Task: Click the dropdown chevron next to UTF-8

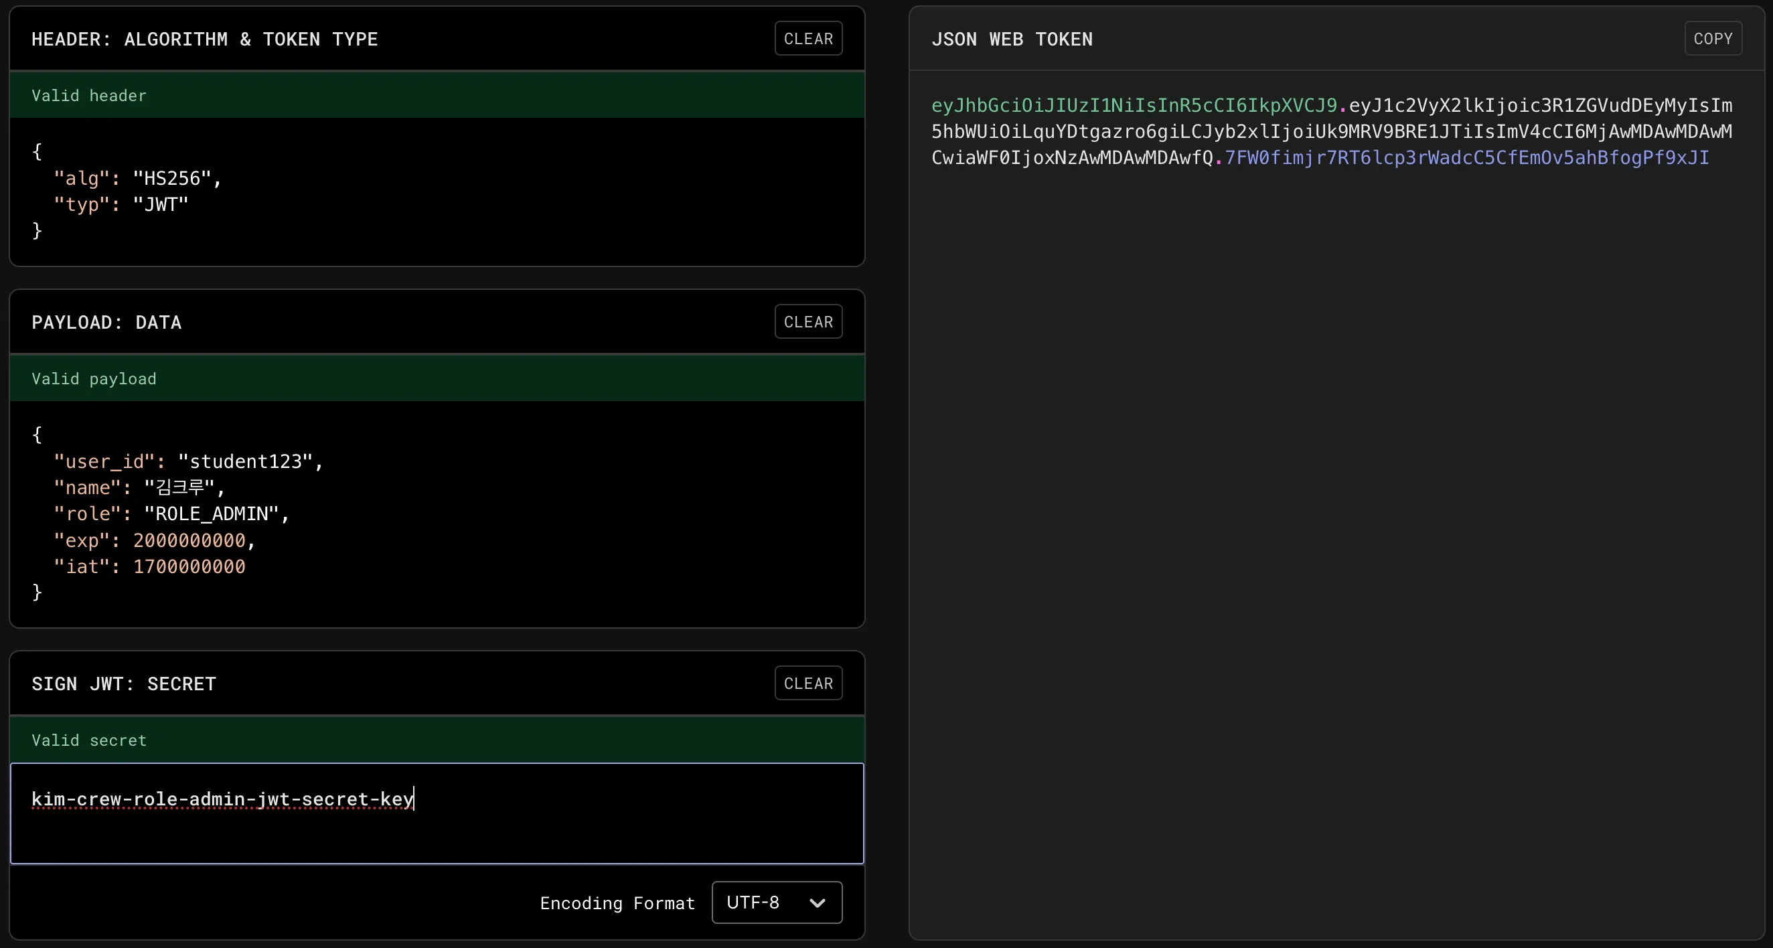Action: click(x=817, y=902)
